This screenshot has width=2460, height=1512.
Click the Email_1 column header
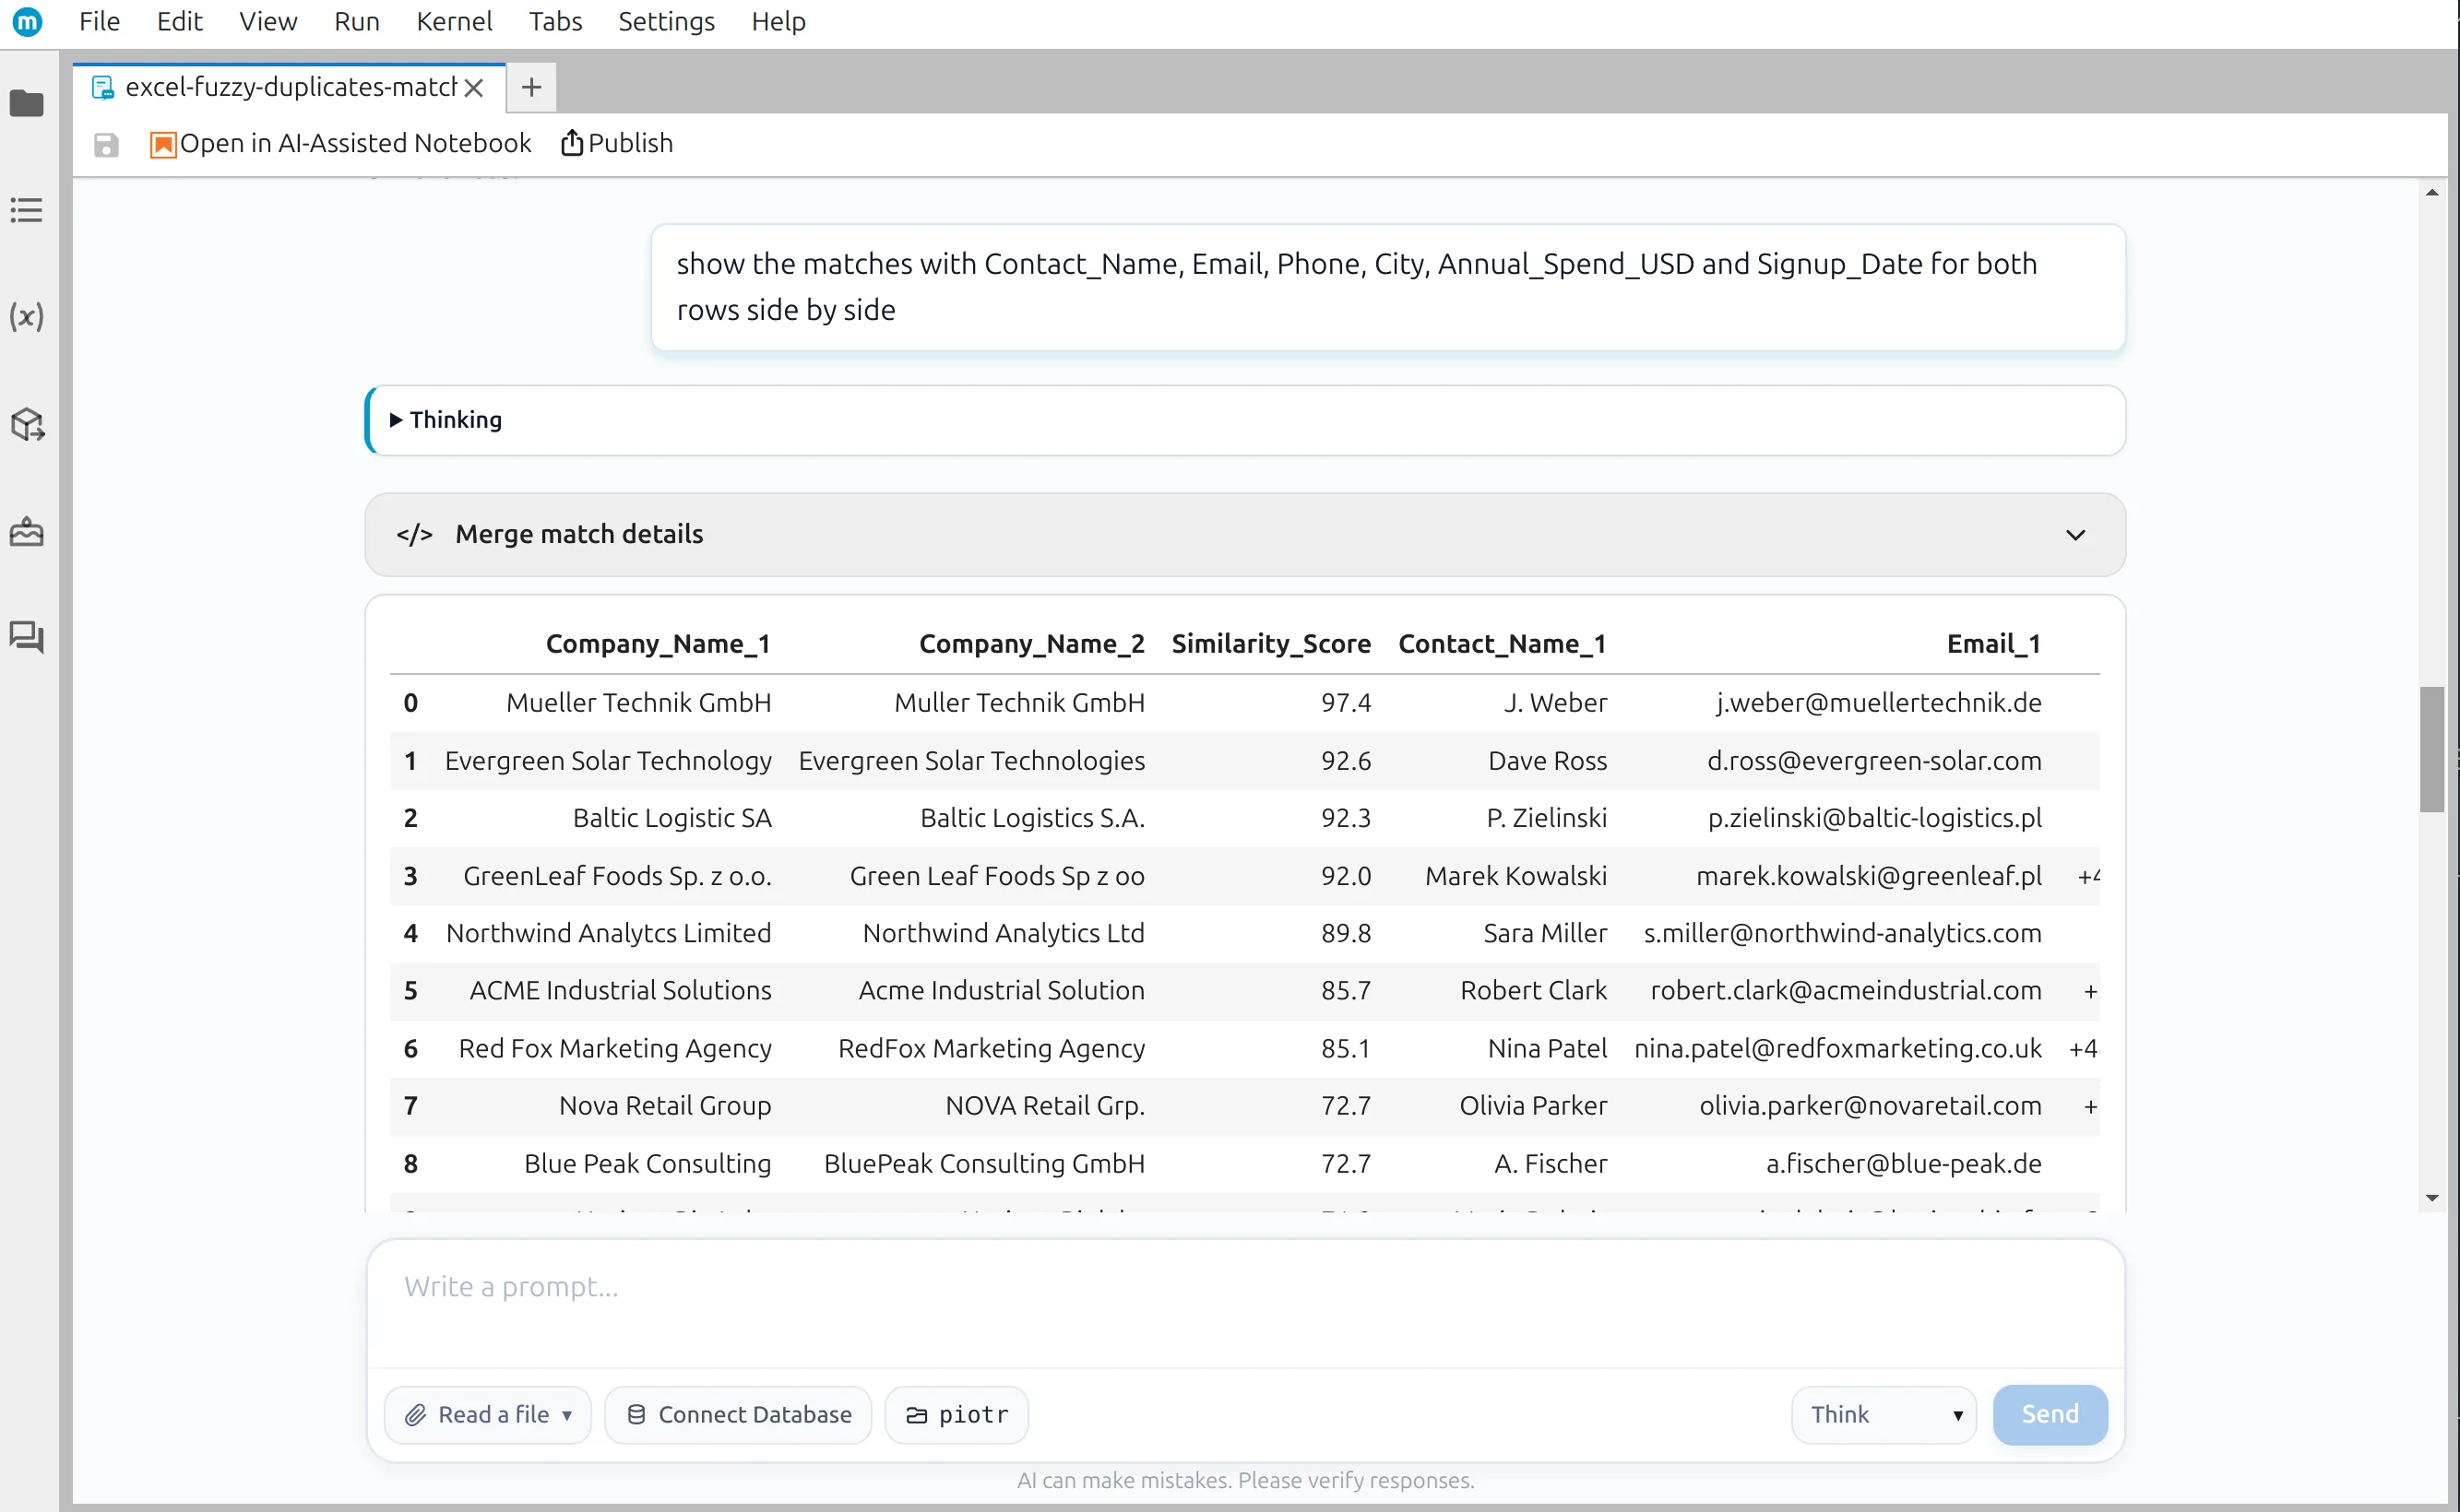(x=1994, y=644)
